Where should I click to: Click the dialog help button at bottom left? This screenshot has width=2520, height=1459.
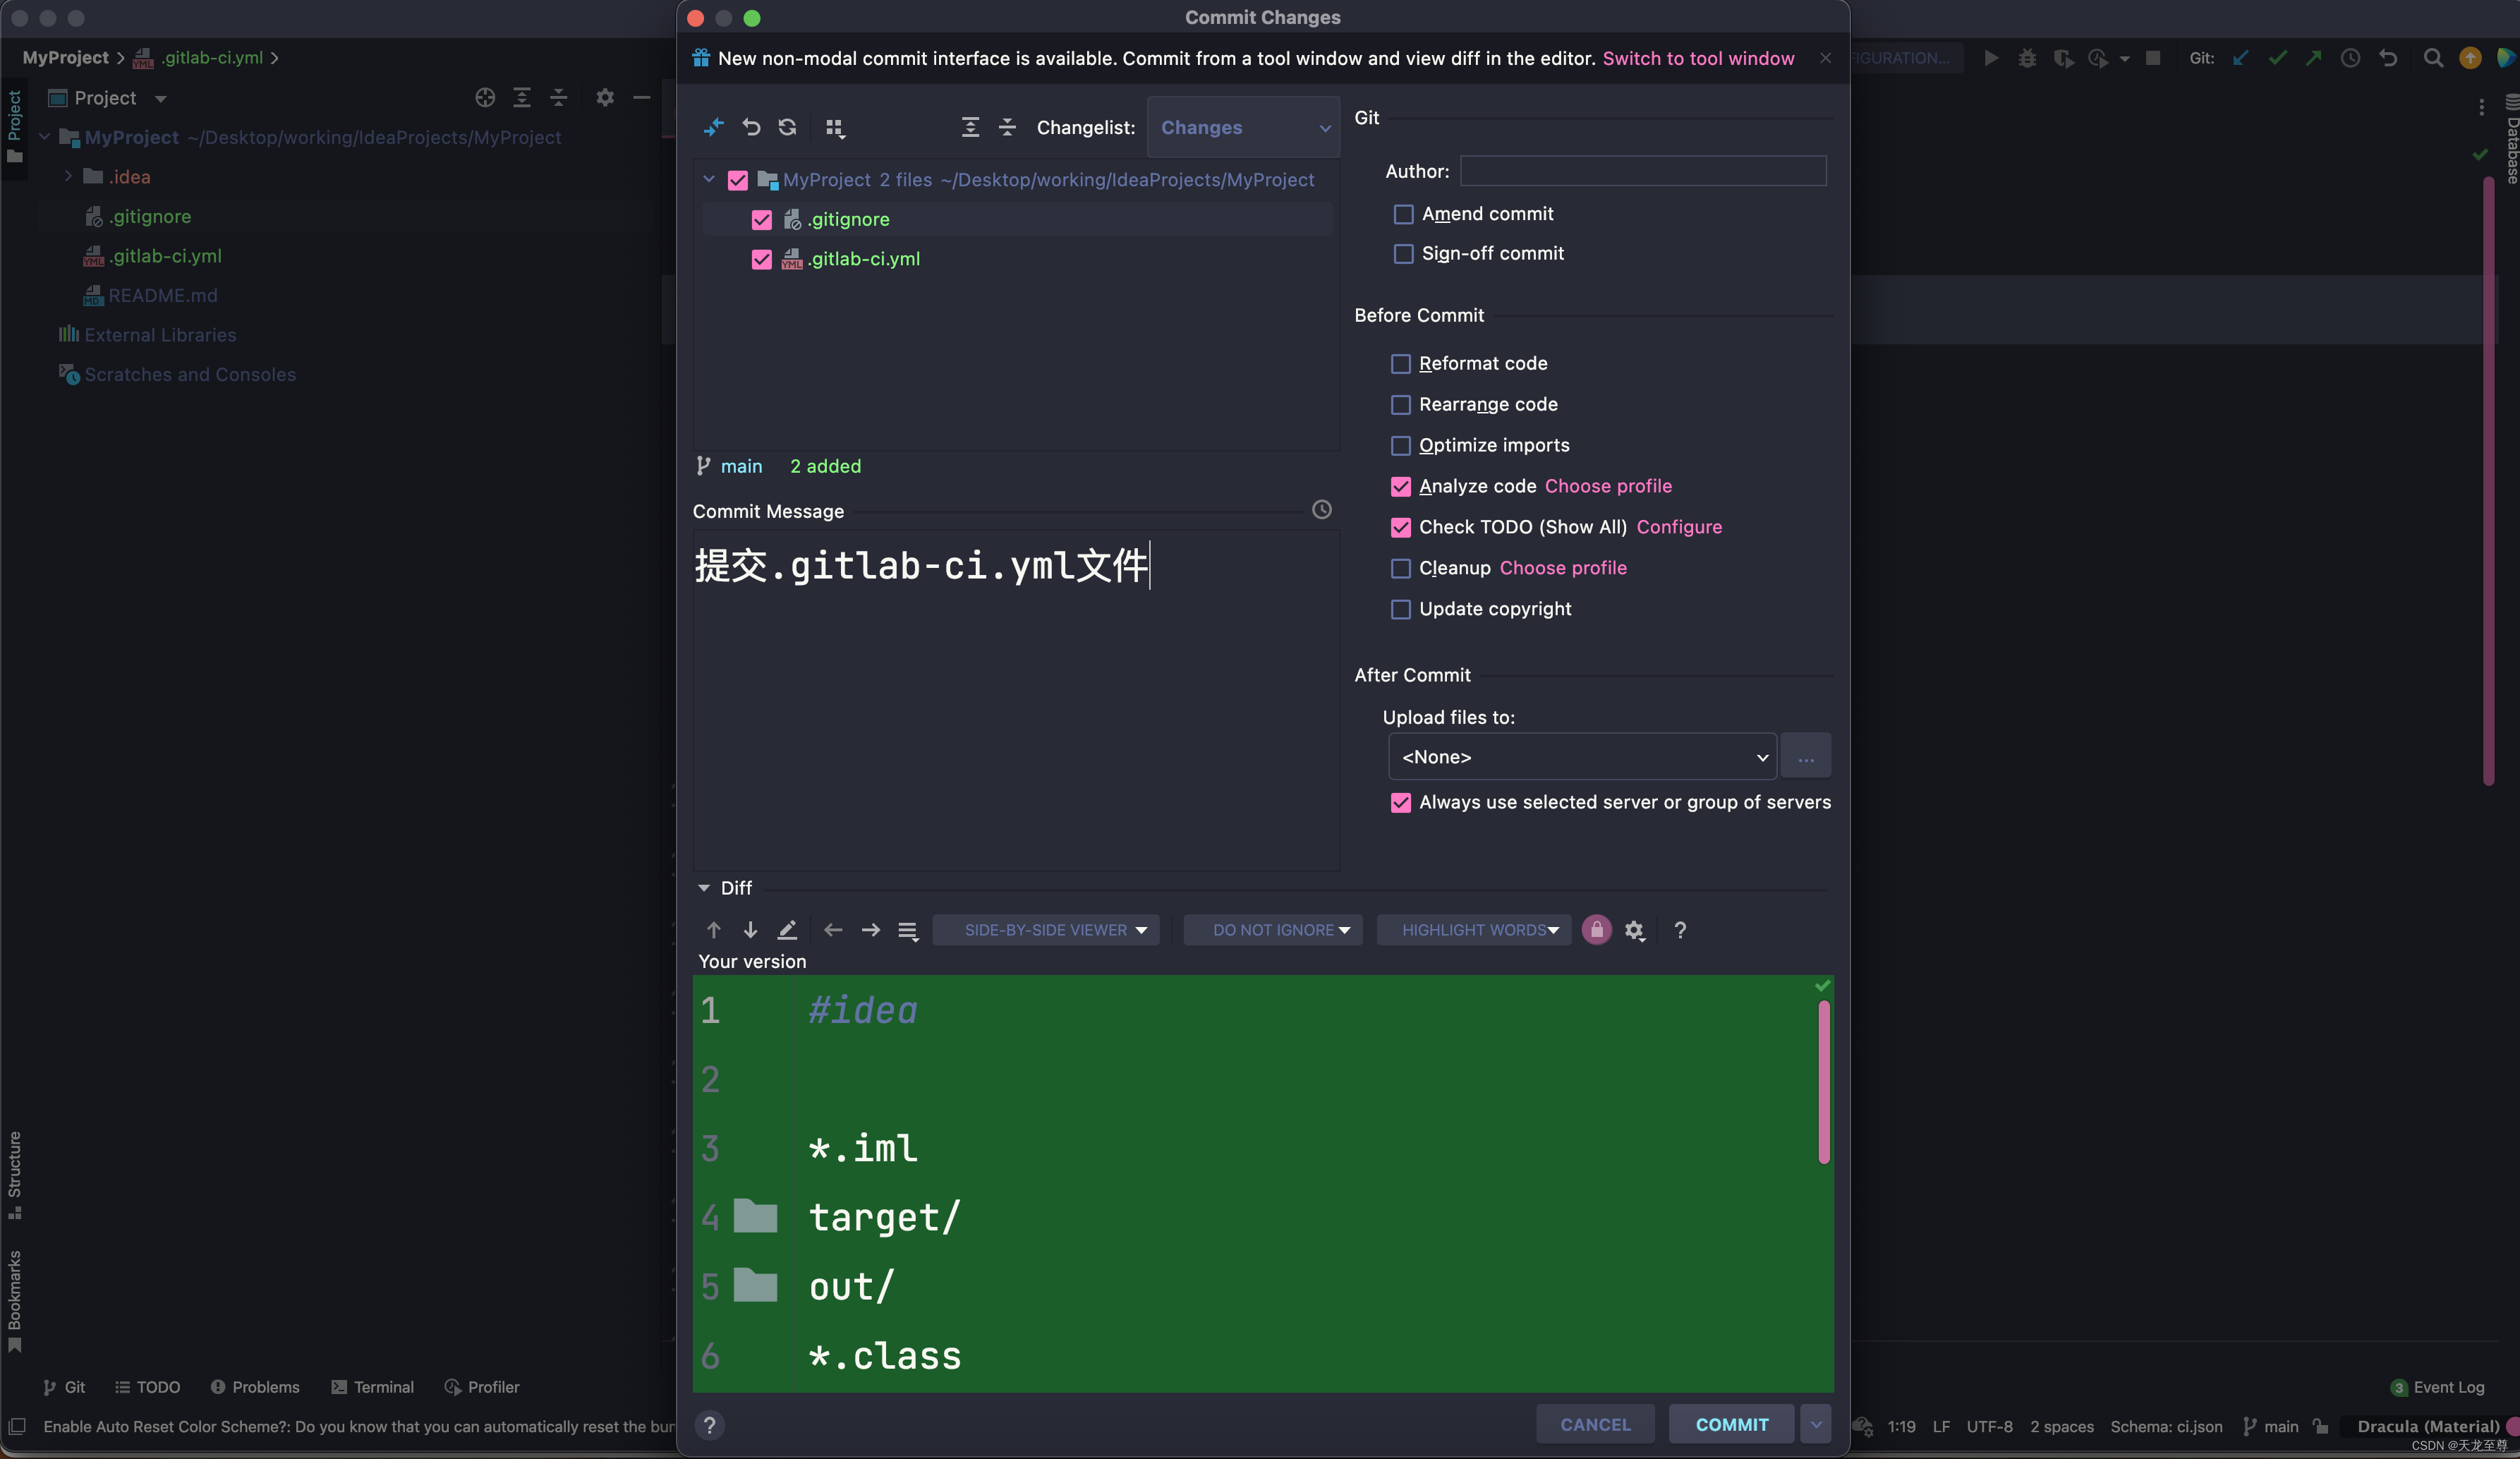709,1425
